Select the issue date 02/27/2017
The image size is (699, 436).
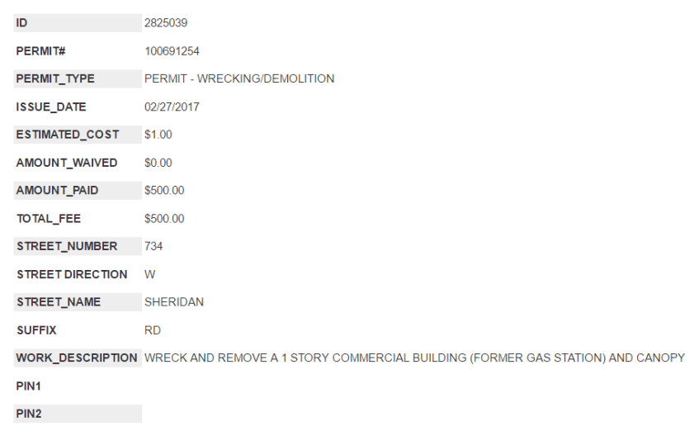pyautogui.click(x=171, y=107)
